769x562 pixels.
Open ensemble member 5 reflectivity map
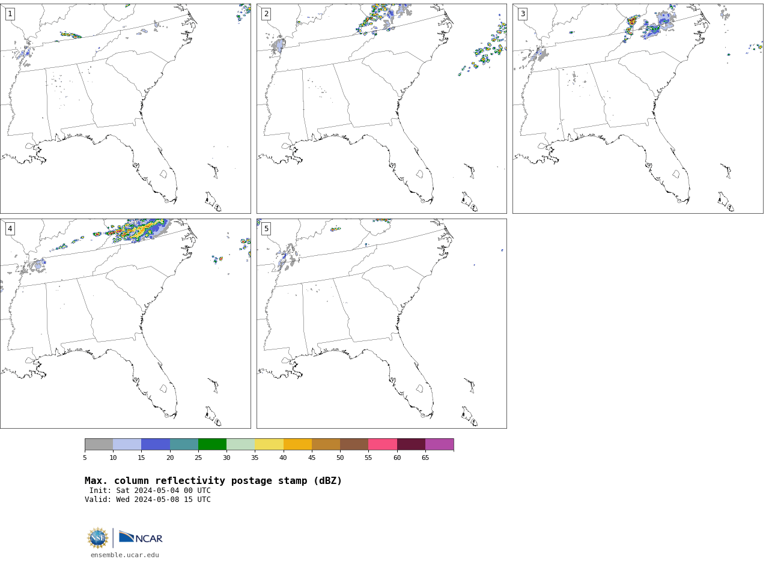(381, 324)
